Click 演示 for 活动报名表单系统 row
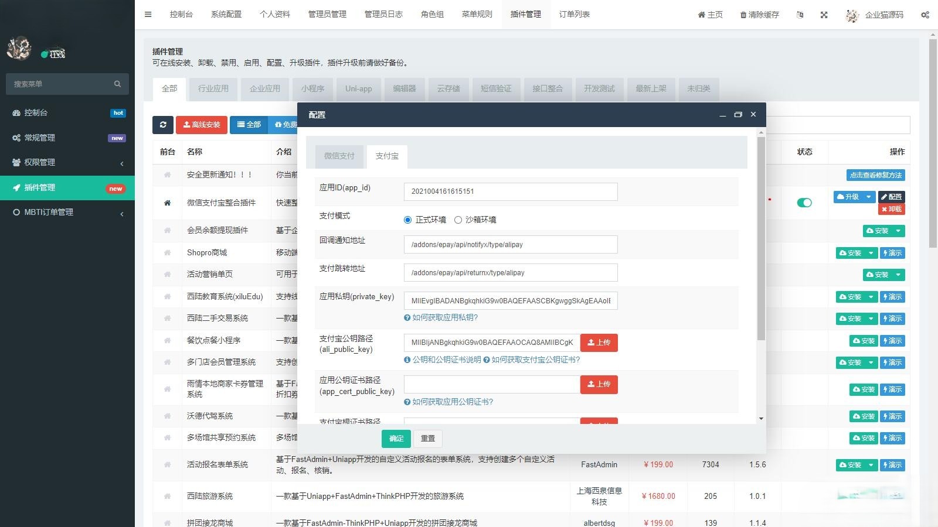 pyautogui.click(x=893, y=465)
